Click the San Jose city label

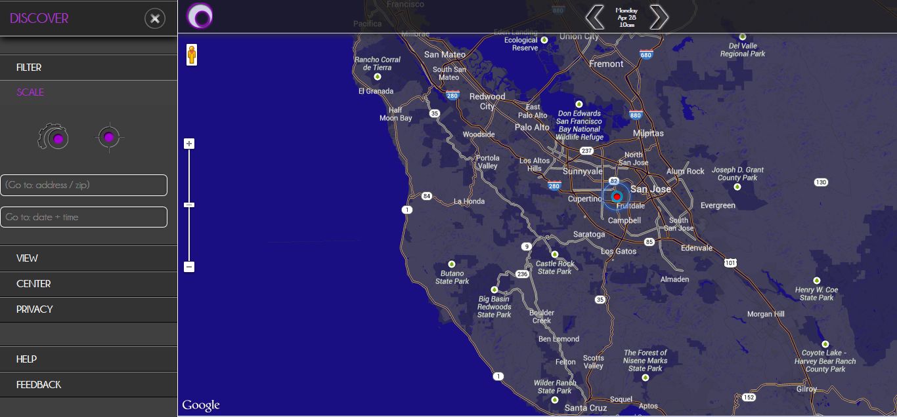pyautogui.click(x=651, y=189)
